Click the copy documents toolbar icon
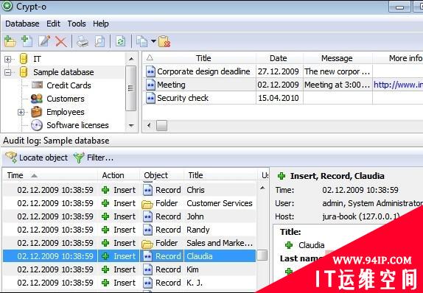423x293 pixels. point(141,42)
